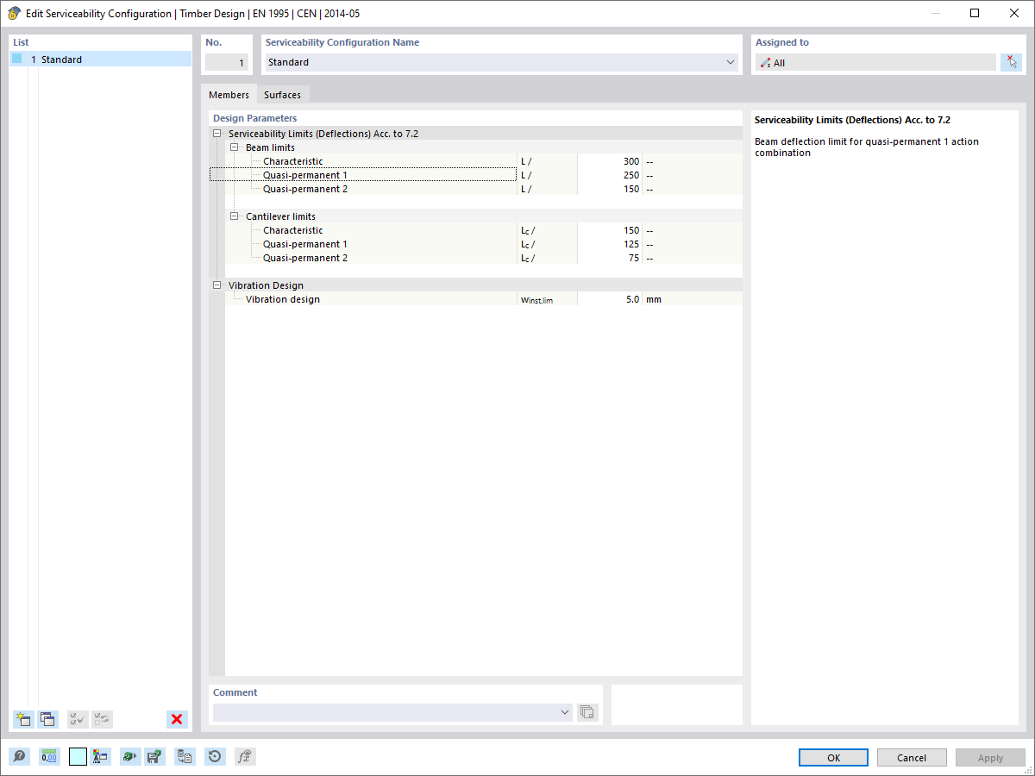Open the formula editor
This screenshot has height=776, width=1035.
tap(245, 756)
